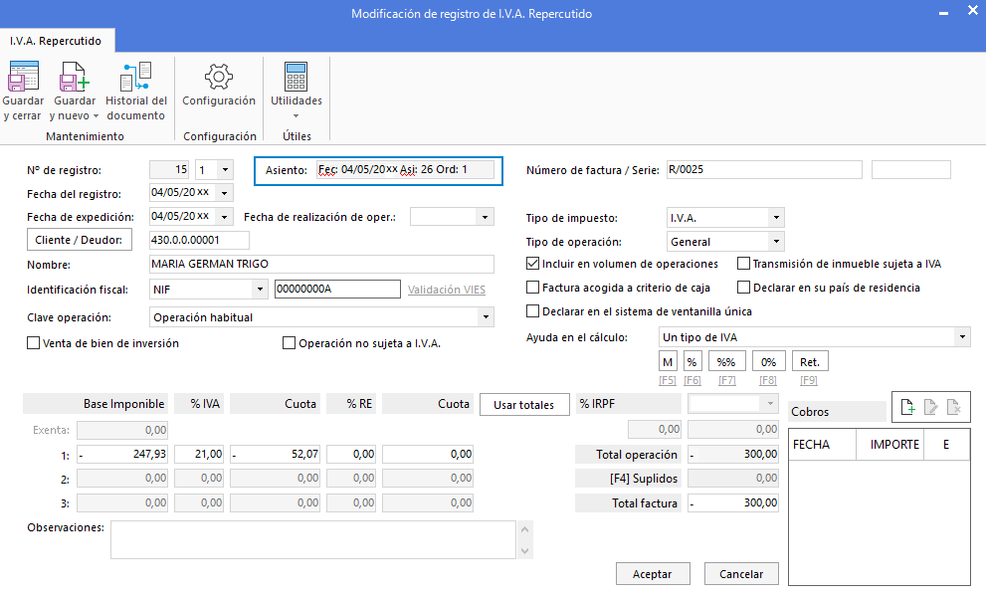Click the Cancelar button
Viewport: 986px width, 597px height.
[x=741, y=574]
